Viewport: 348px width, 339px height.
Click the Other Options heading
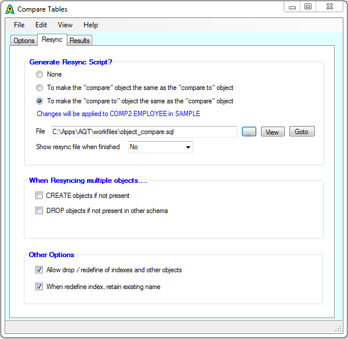point(52,255)
